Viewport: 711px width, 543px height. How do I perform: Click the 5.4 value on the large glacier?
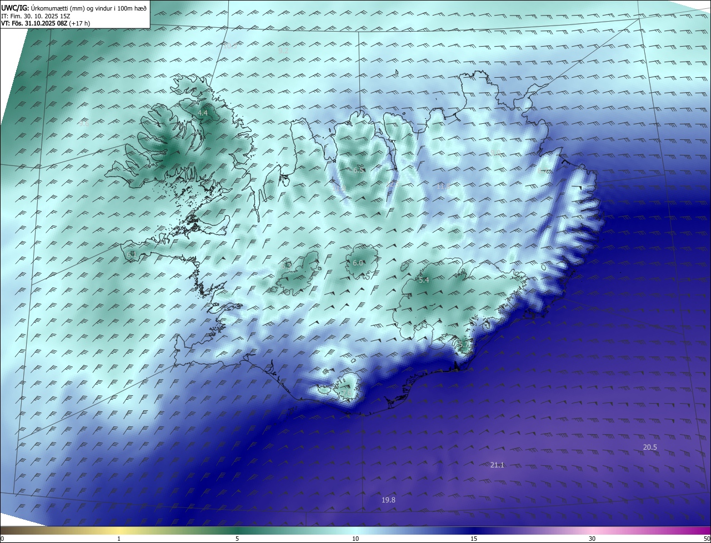pos(424,280)
